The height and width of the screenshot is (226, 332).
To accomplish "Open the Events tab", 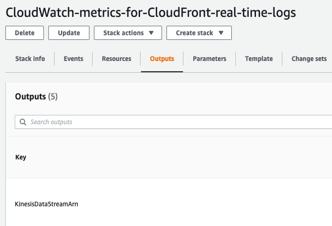I will click(73, 59).
